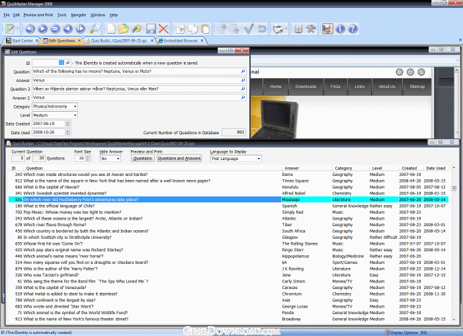The height and width of the screenshot is (336, 463).
Task: Click the red X Delete toolbar icon
Action: point(163,28)
